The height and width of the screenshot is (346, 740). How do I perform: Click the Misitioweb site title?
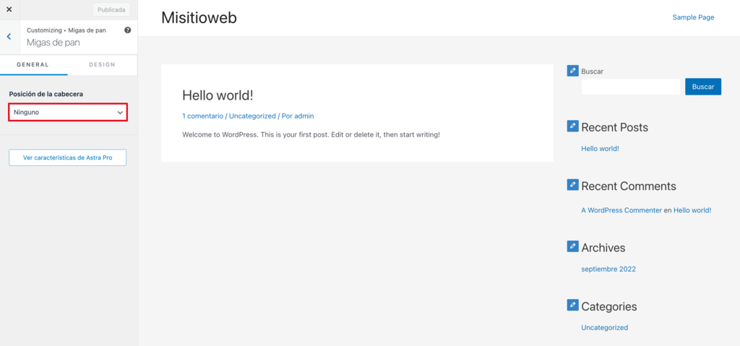199,17
